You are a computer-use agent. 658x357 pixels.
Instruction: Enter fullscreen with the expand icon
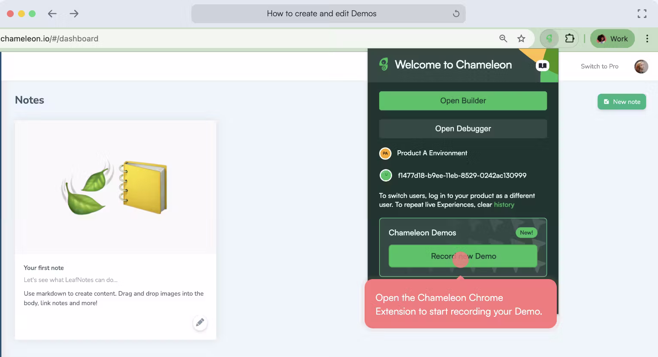[642, 14]
